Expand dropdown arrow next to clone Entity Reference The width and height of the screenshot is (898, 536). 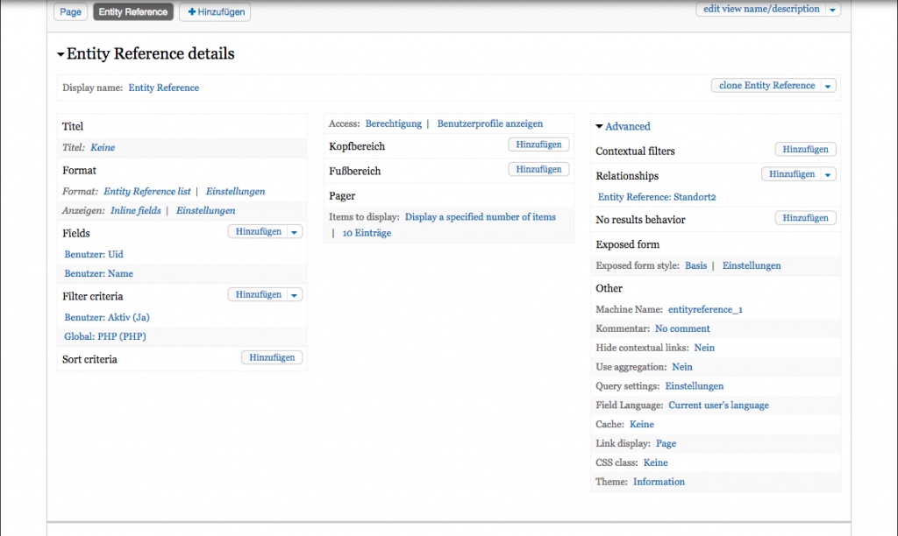829,86
